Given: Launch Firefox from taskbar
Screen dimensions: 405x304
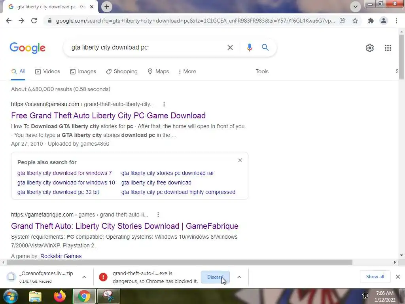Looking at the screenshot, I should pos(60,296).
